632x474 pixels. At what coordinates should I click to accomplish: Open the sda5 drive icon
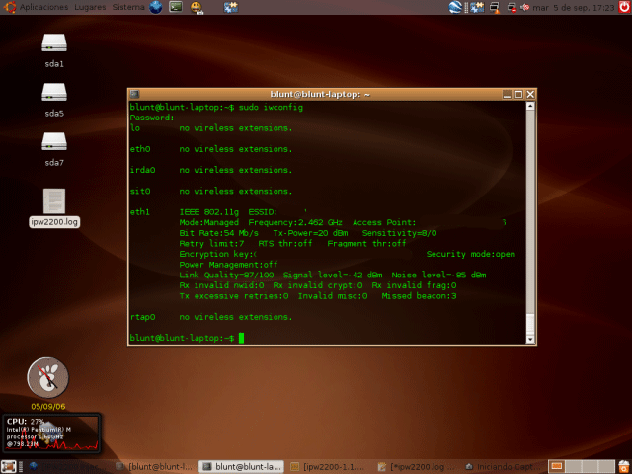(53, 93)
